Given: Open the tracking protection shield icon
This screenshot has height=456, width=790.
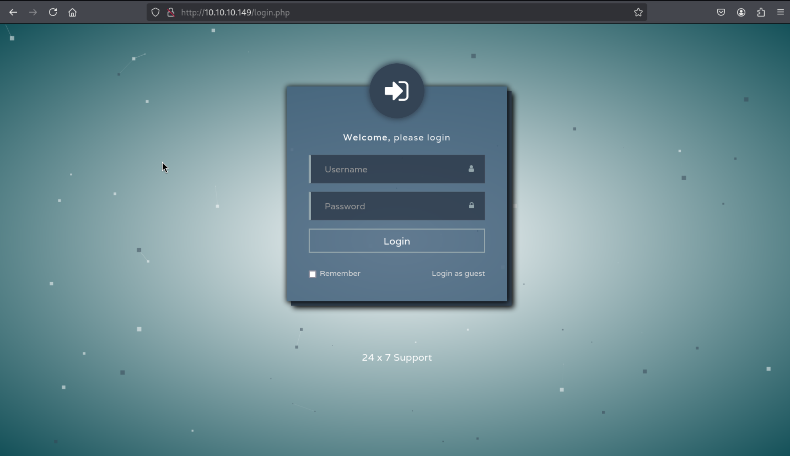Looking at the screenshot, I should [x=155, y=12].
